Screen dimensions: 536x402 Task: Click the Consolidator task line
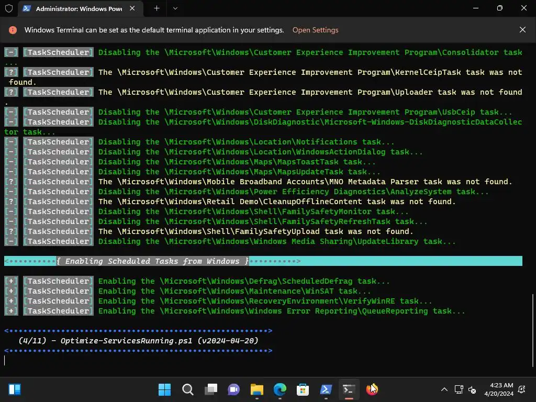point(263,57)
